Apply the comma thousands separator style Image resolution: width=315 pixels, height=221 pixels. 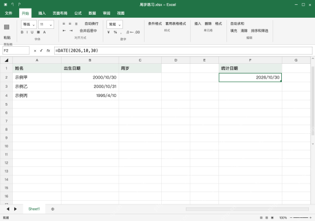coord(121,33)
